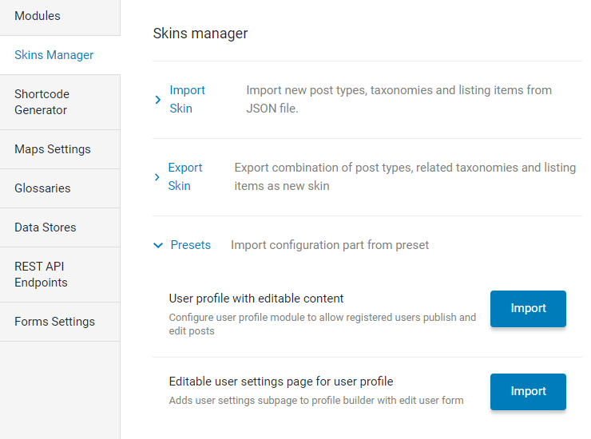The height and width of the screenshot is (439, 591).
Task: Expand the Import Skin section chevron
Action: pyautogui.click(x=158, y=100)
